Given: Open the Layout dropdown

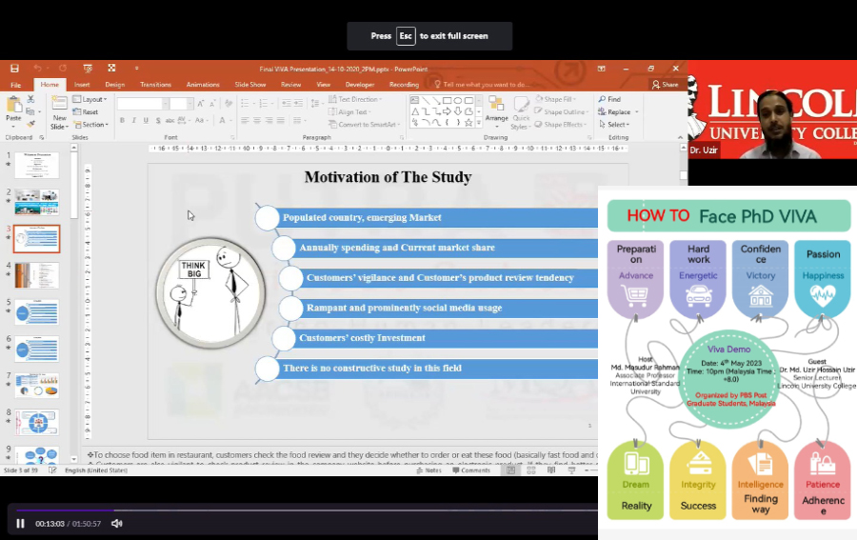Looking at the screenshot, I should (90, 99).
